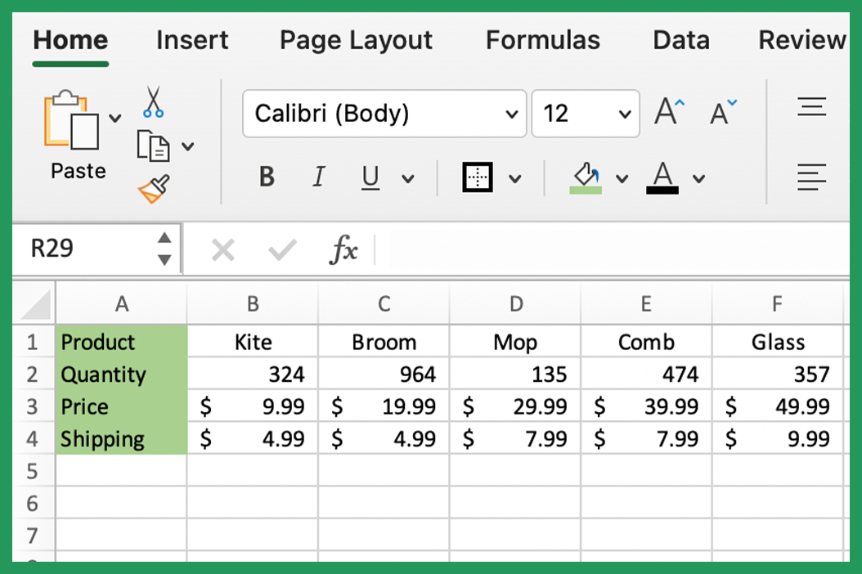
Task: Open the Data ribbon tab
Action: [x=680, y=39]
